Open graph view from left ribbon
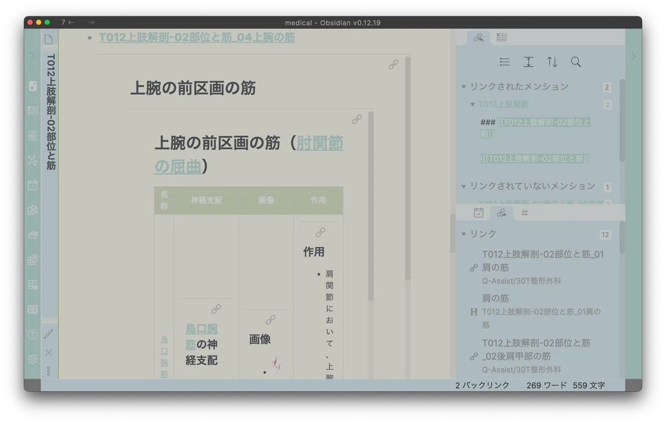666x423 pixels. pyautogui.click(x=32, y=160)
